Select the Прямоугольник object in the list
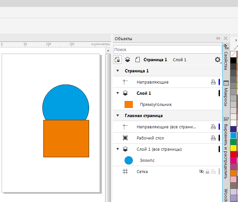 point(156,105)
